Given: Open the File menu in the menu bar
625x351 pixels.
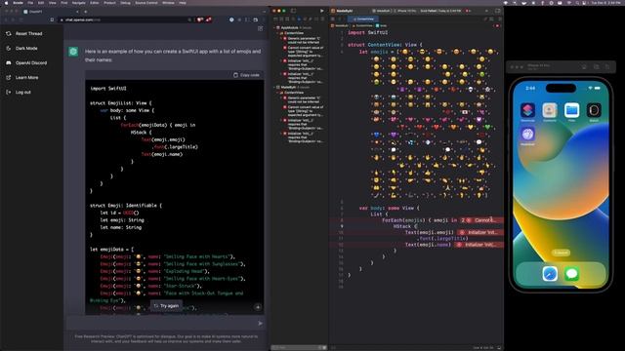Looking at the screenshot, I should point(30,3).
